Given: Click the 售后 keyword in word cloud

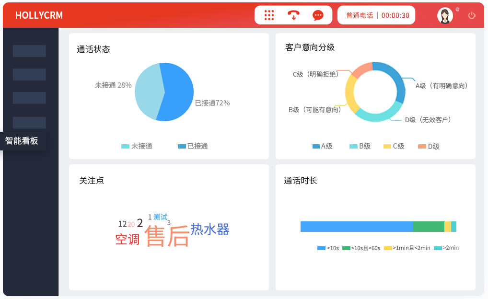Looking at the screenshot, I should coord(167,237).
